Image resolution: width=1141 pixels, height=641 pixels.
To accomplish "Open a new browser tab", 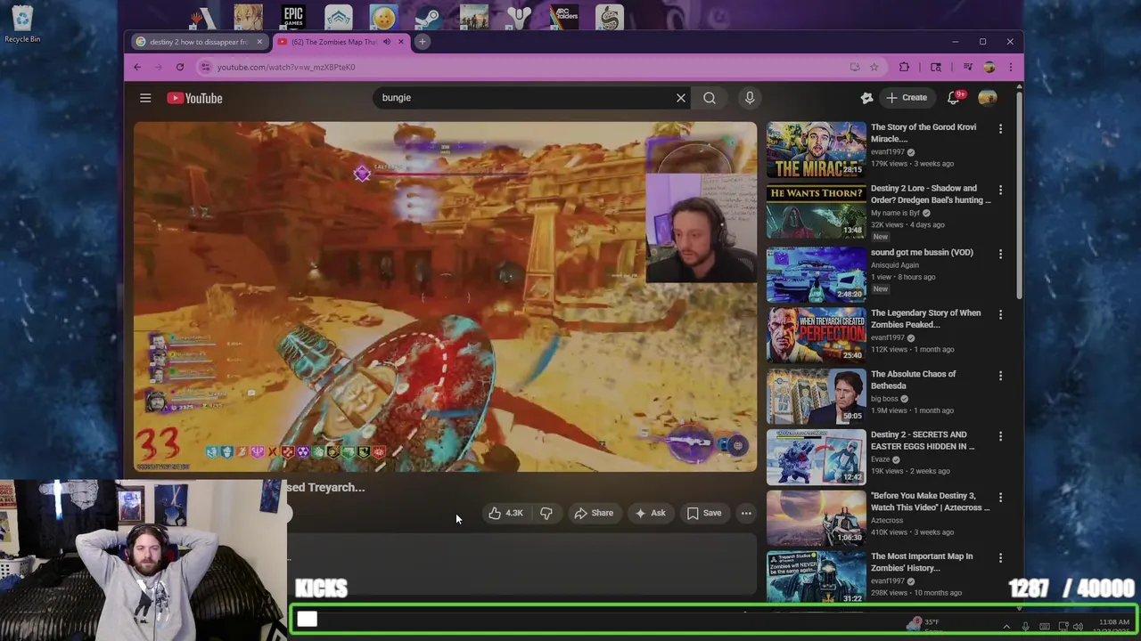I will pos(423,42).
